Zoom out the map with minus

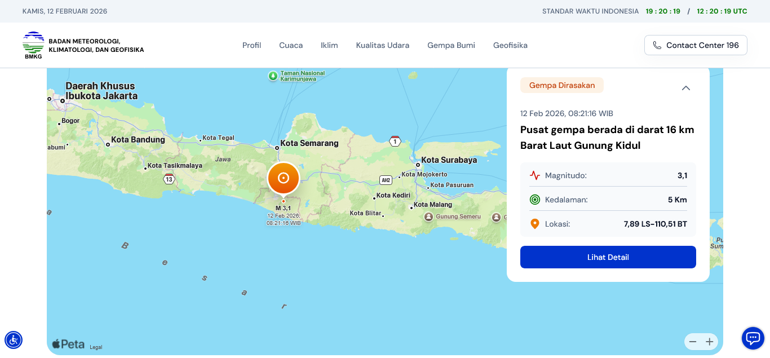[693, 342]
